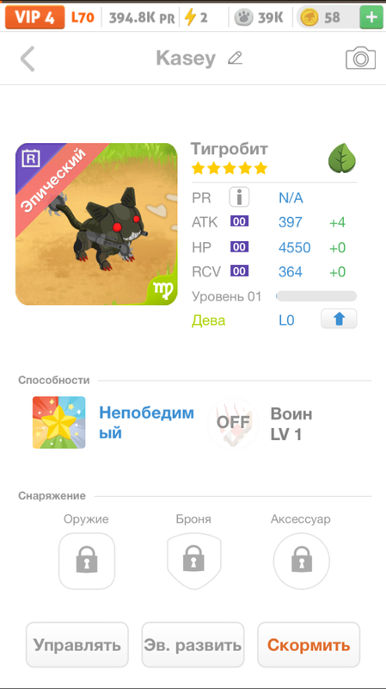The height and width of the screenshot is (689, 386).
Task: Tap the Скормить button
Action: point(309,644)
